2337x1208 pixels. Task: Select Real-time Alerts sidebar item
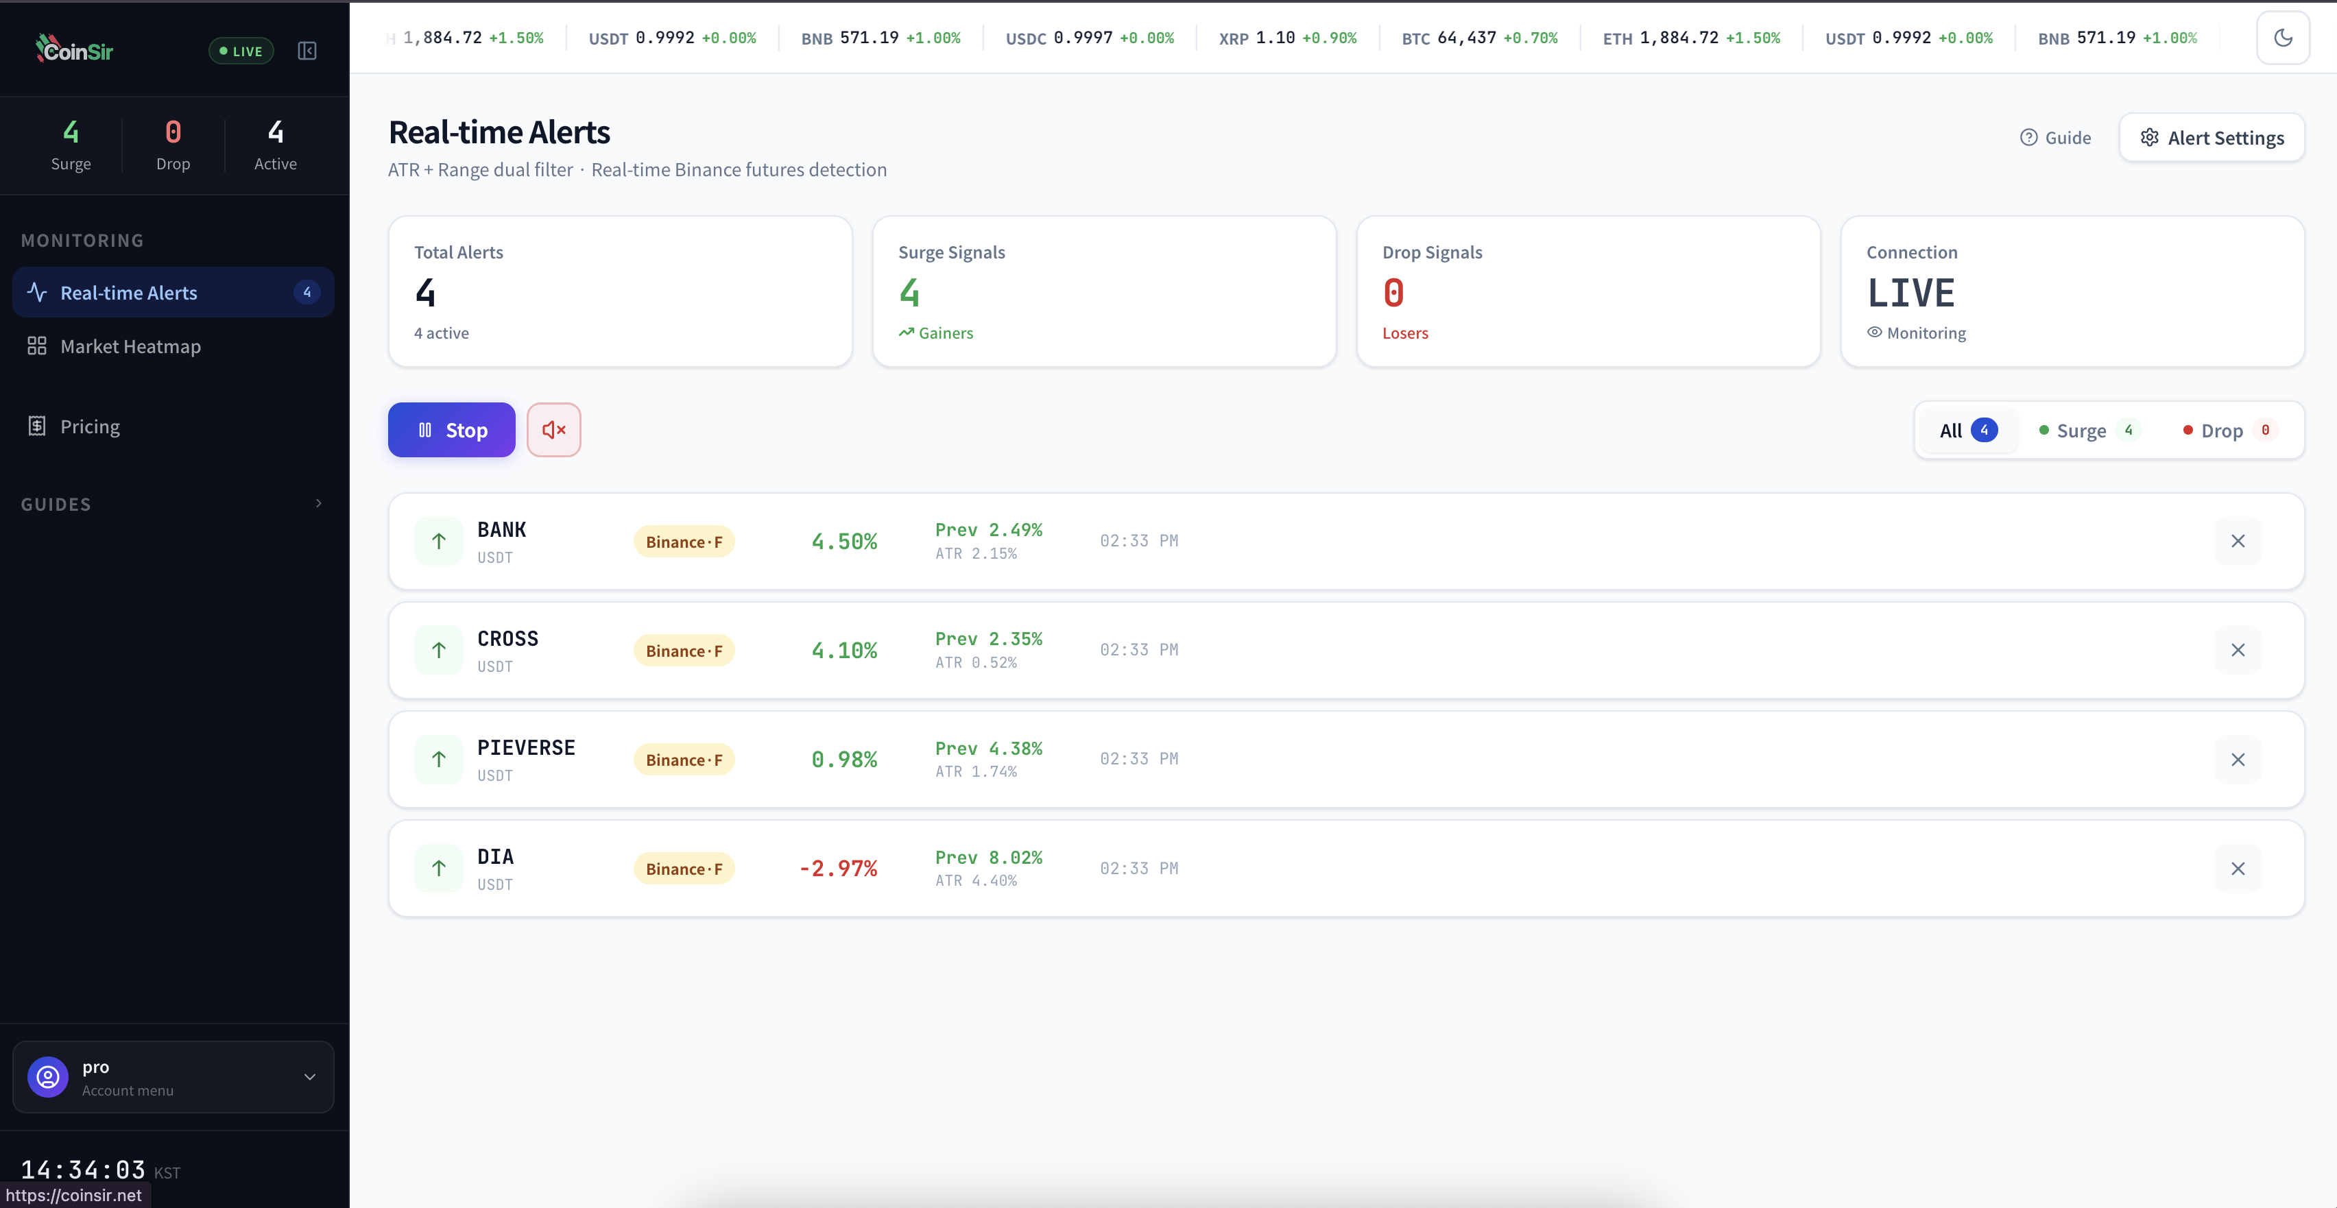tap(173, 292)
